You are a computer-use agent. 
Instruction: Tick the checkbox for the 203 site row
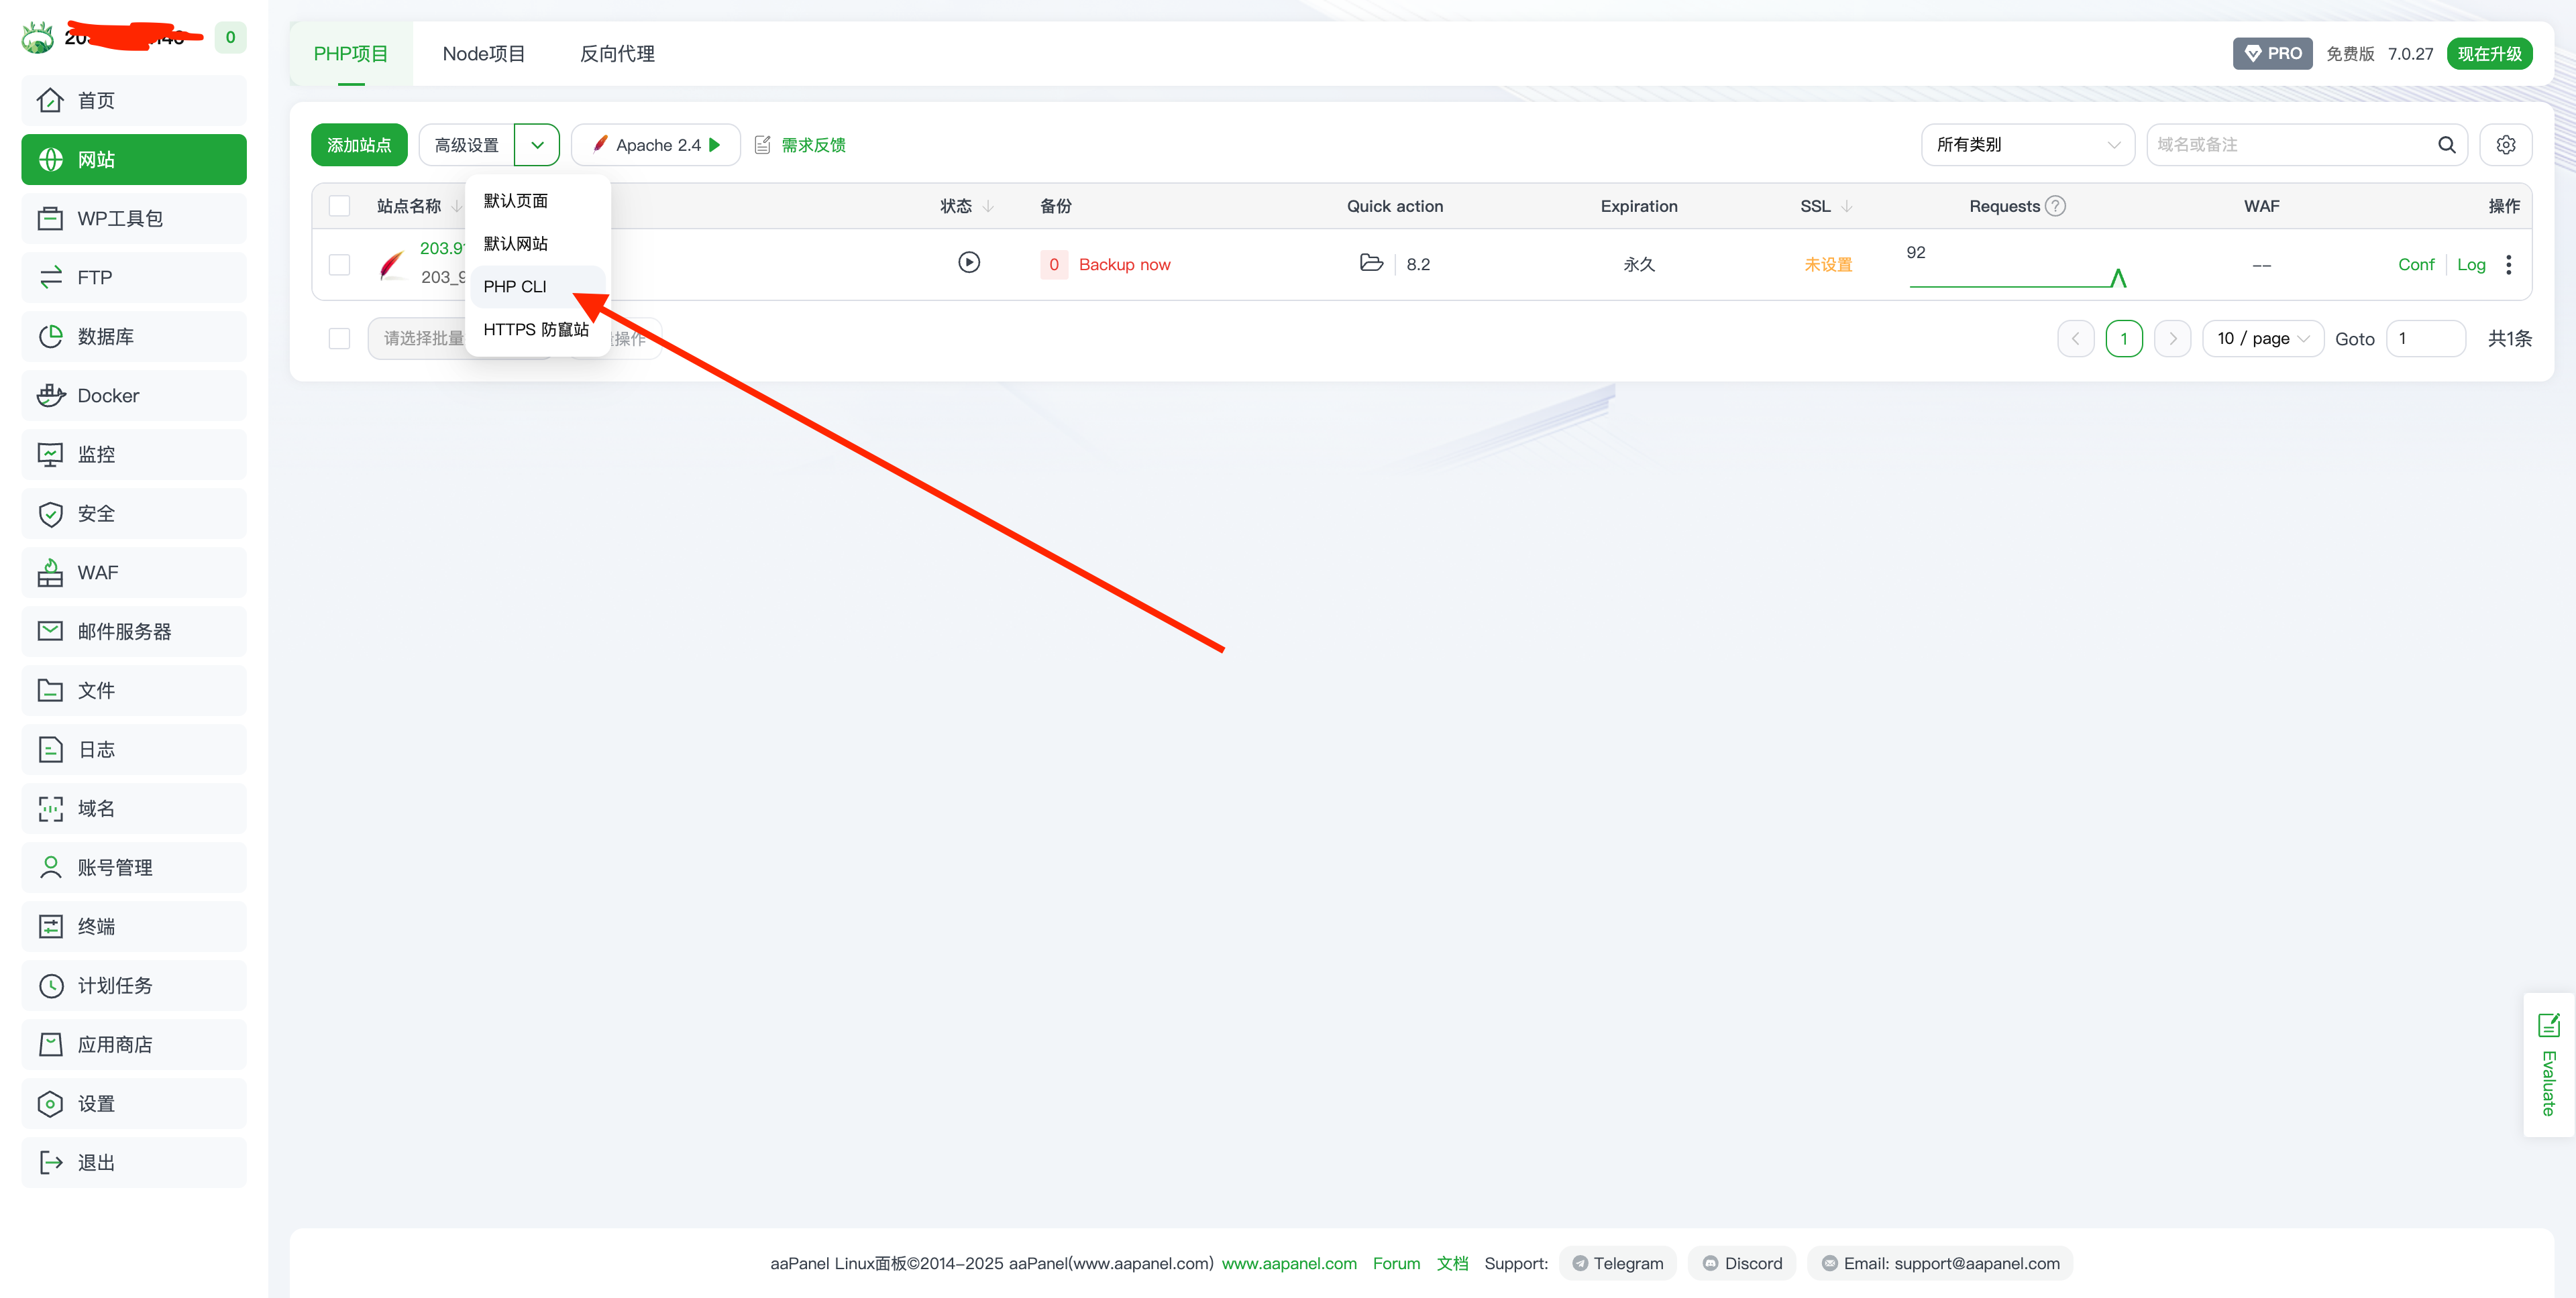tap(340, 265)
